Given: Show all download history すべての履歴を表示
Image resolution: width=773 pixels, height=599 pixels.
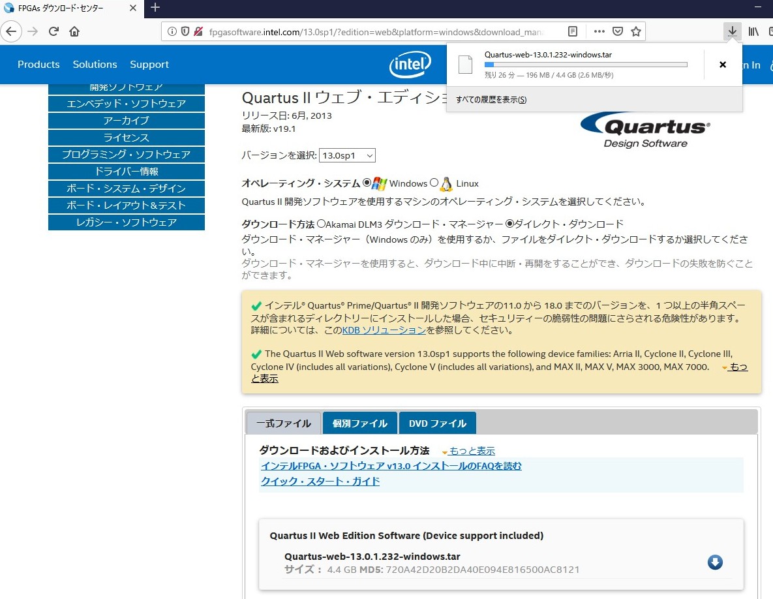Looking at the screenshot, I should 491,100.
